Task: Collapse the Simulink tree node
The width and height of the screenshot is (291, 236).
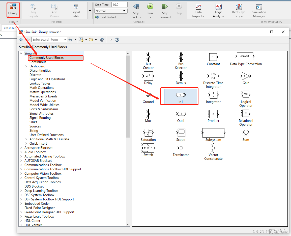Action: click(x=21, y=53)
